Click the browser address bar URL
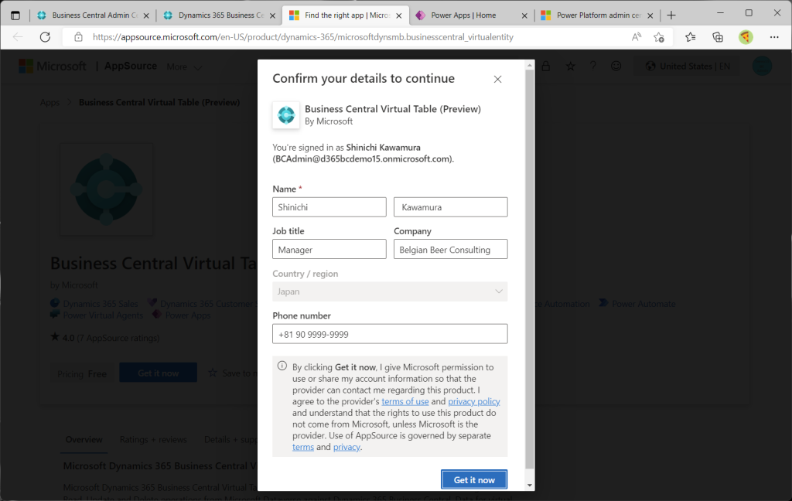This screenshot has width=792, height=501. pos(303,37)
